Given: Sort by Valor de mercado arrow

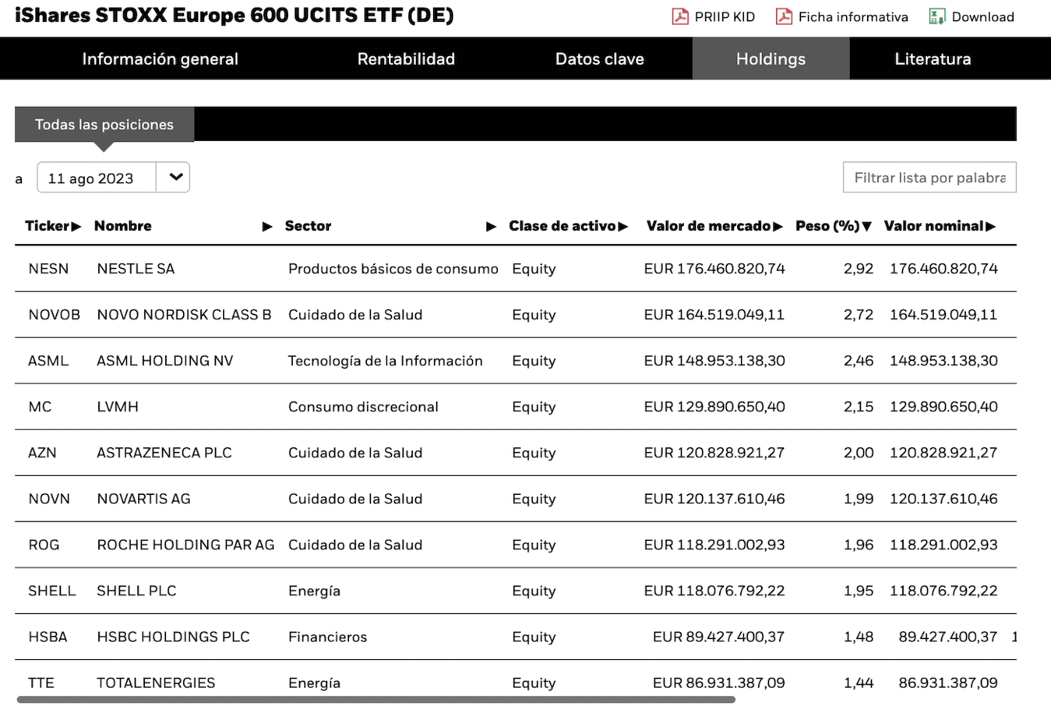Looking at the screenshot, I should tap(778, 227).
